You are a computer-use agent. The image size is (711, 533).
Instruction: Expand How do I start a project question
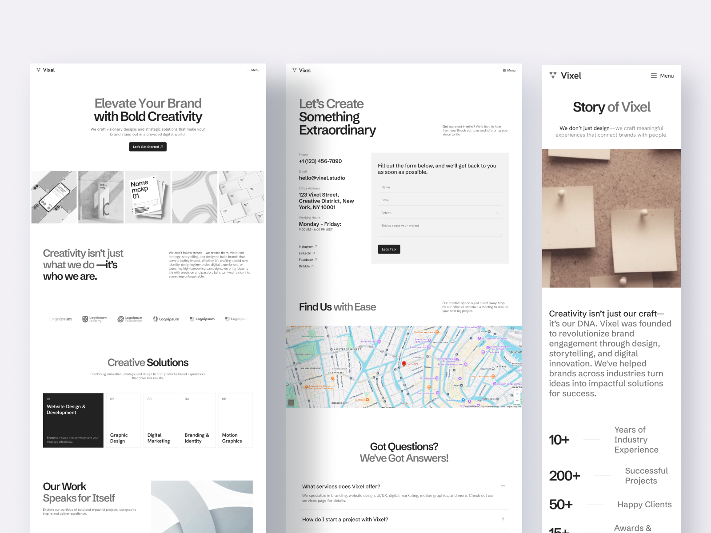(503, 519)
